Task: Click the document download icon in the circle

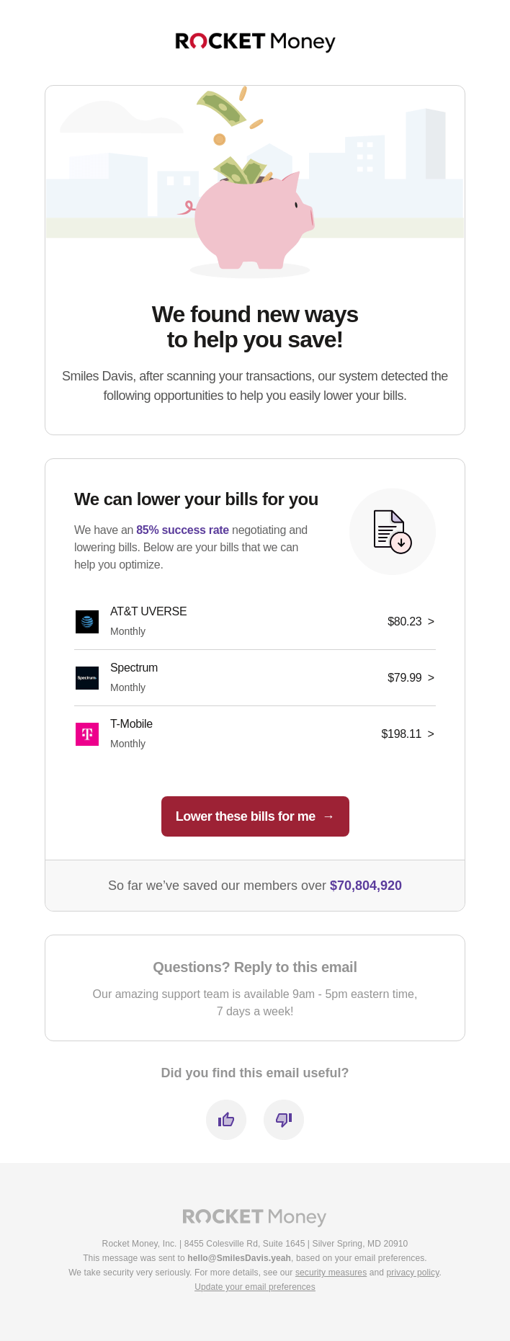Action: point(392,531)
